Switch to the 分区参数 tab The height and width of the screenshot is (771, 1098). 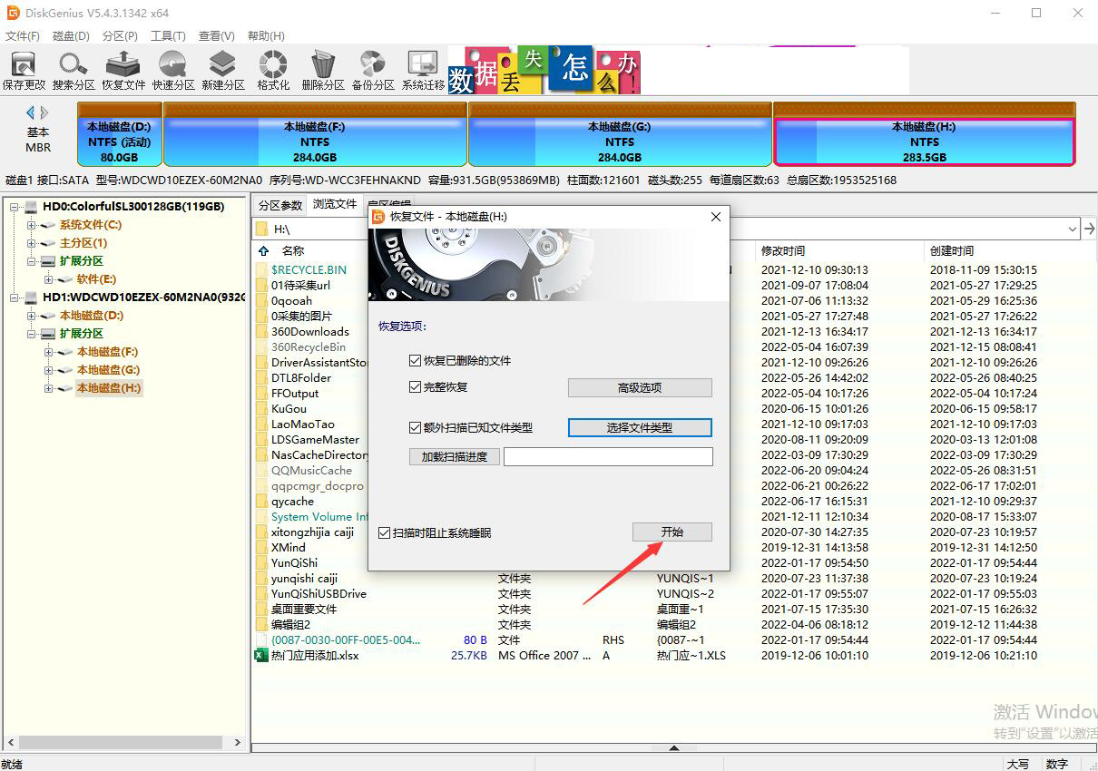(279, 204)
